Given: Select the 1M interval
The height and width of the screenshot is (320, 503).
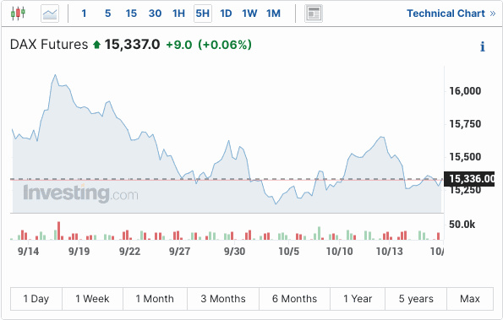Looking at the screenshot, I should 273,14.
